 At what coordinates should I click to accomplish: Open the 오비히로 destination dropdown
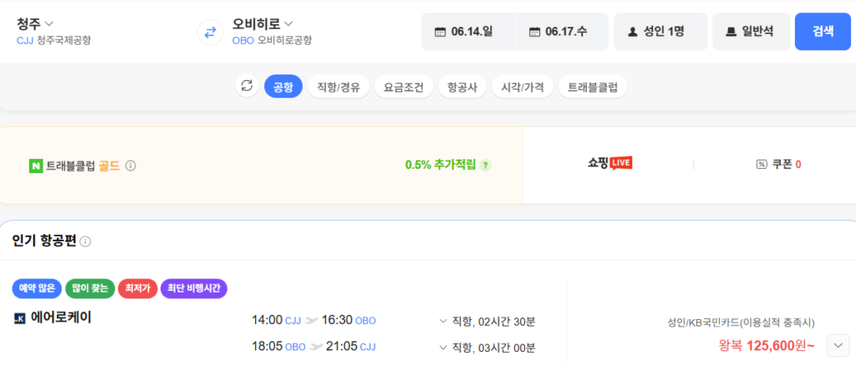click(262, 23)
